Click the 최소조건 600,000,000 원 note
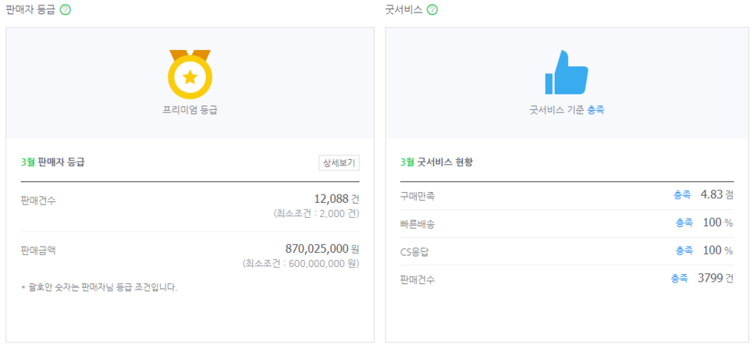Screen dimensions: 754x352 click(301, 264)
